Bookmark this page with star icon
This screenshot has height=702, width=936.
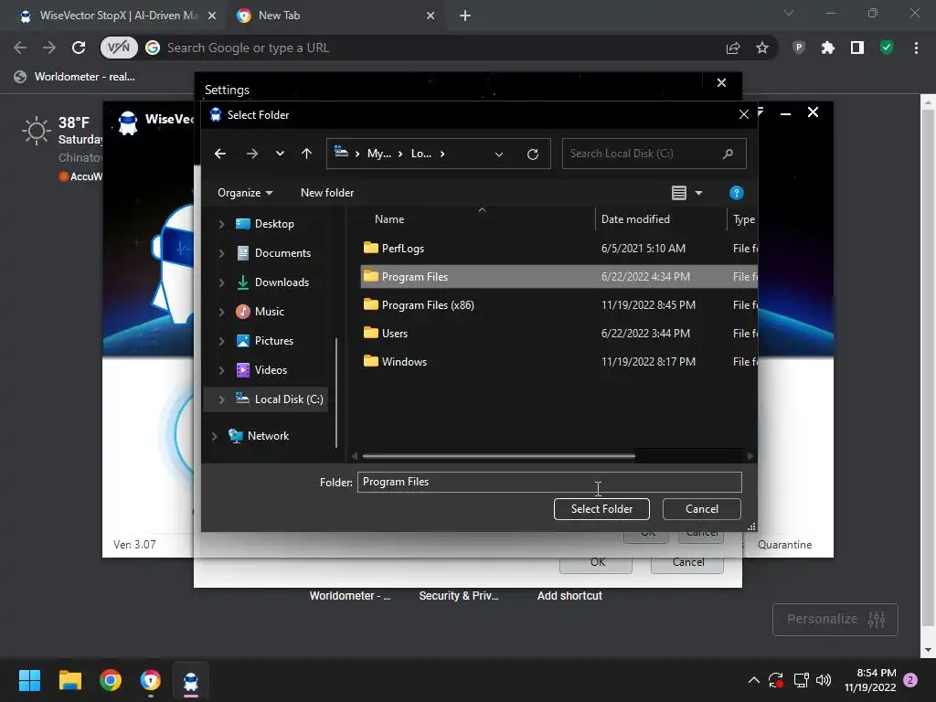tap(762, 48)
